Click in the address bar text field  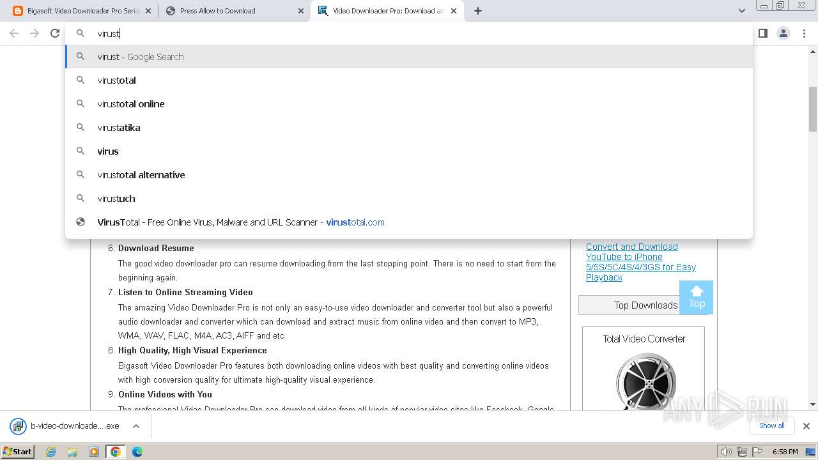409,33
